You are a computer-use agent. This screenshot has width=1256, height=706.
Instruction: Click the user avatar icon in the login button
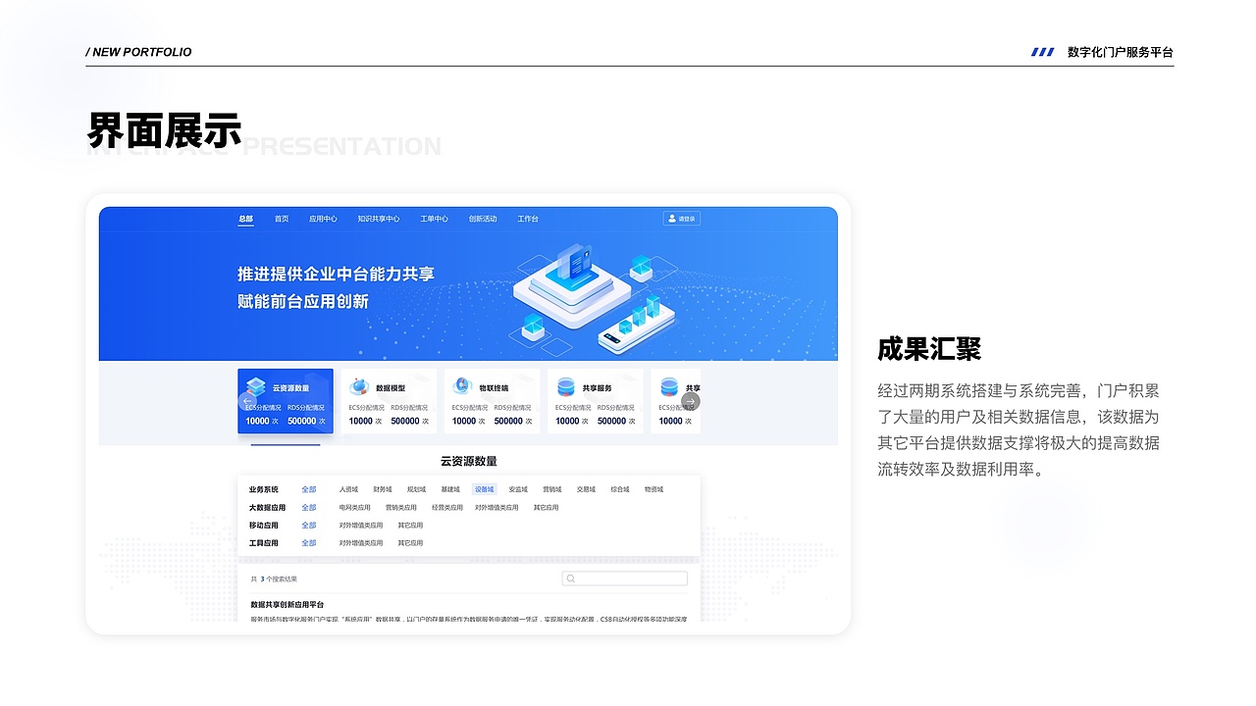(x=671, y=219)
